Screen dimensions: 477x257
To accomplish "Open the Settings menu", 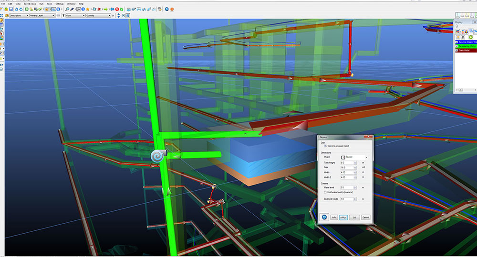I will pos(60,4).
